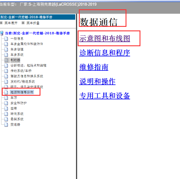This screenshot has height=179, width=180.
Task: Click the page icon next to 车身系统
Action: [6, 55]
